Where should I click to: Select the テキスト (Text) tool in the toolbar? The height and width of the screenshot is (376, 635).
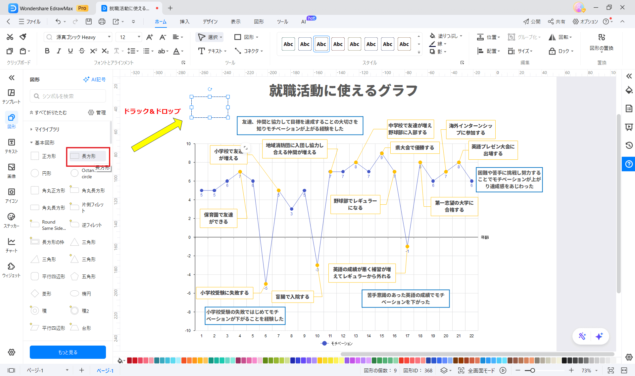(212, 51)
